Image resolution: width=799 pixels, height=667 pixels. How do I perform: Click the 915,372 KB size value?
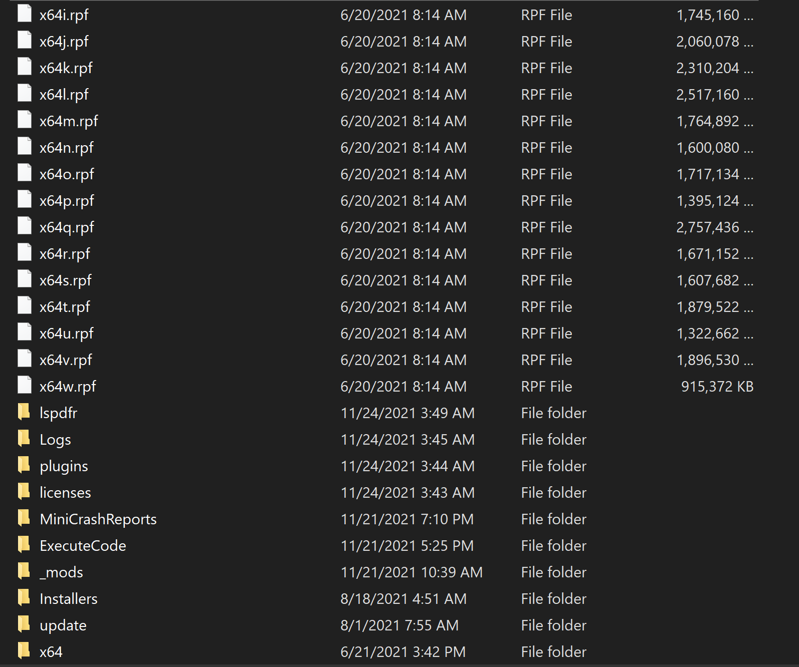(x=717, y=387)
